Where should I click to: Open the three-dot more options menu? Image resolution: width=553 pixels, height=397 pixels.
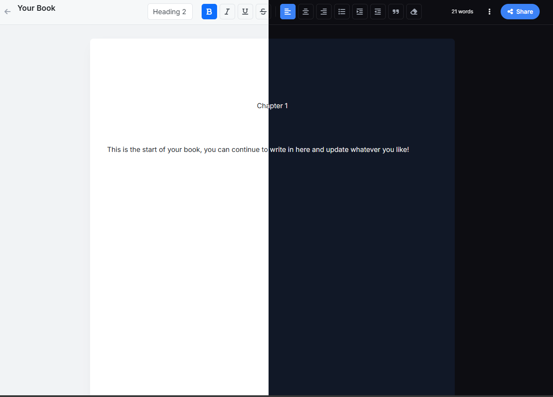(x=490, y=12)
